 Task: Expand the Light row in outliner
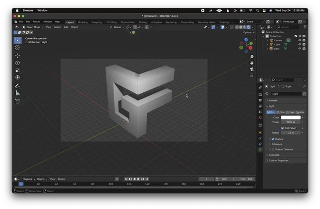(267, 49)
